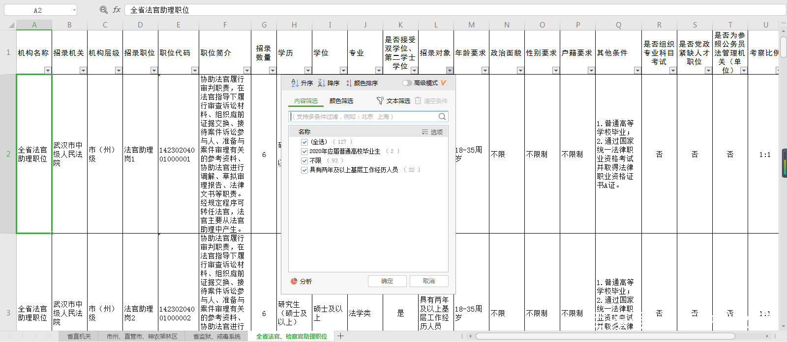
Task: Cancel filter with 取消 button
Action: [x=429, y=281]
